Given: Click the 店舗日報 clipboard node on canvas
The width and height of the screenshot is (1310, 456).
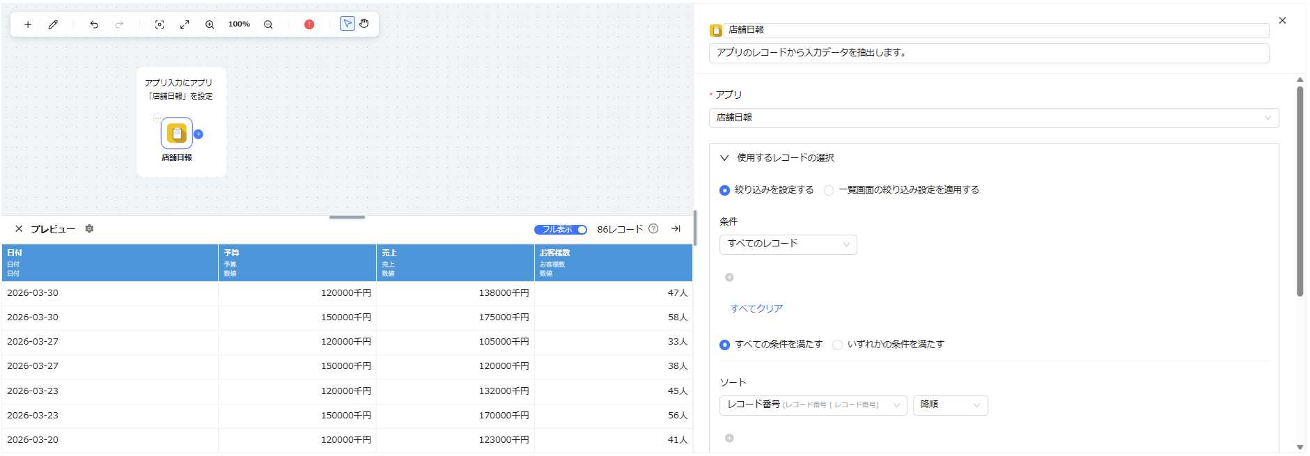Looking at the screenshot, I should pos(177,133).
